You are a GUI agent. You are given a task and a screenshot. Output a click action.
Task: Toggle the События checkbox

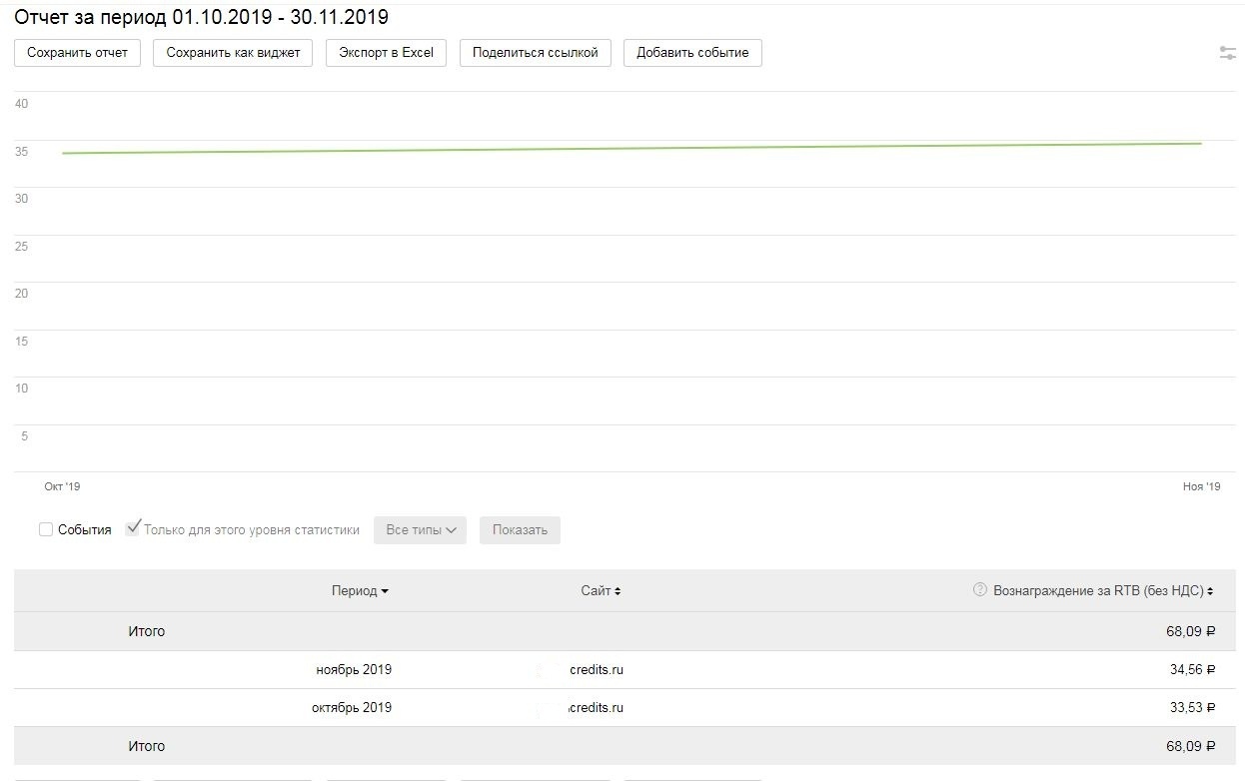click(46, 529)
